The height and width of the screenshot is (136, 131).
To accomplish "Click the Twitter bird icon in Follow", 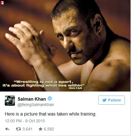I will 104,100.
